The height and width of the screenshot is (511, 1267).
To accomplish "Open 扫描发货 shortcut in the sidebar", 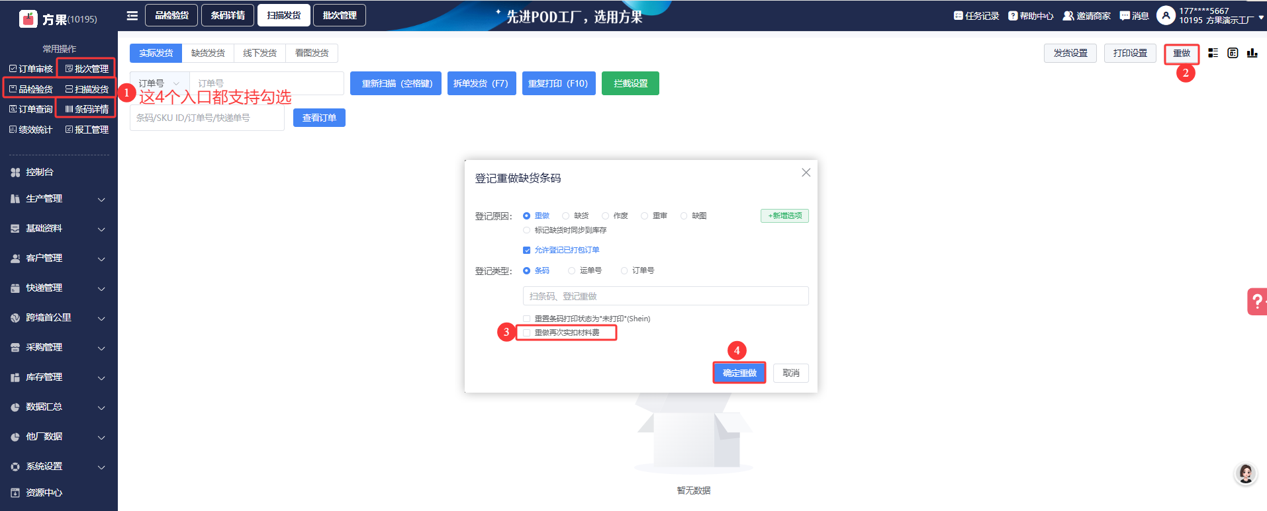I will coord(87,89).
